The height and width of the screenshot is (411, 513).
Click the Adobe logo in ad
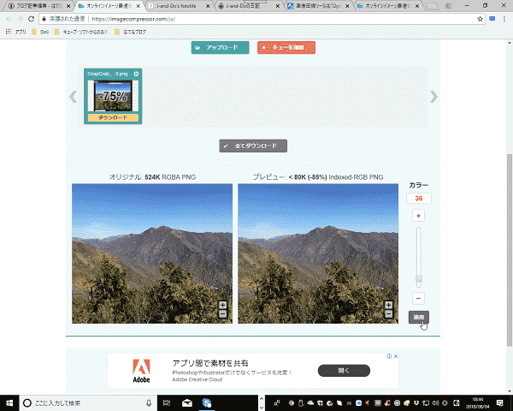[141, 371]
